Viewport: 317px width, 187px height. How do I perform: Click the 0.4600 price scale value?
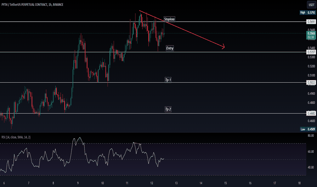tap(311, 121)
